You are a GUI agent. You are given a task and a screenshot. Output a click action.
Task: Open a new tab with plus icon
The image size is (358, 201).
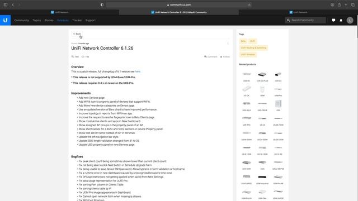pos(346,4)
